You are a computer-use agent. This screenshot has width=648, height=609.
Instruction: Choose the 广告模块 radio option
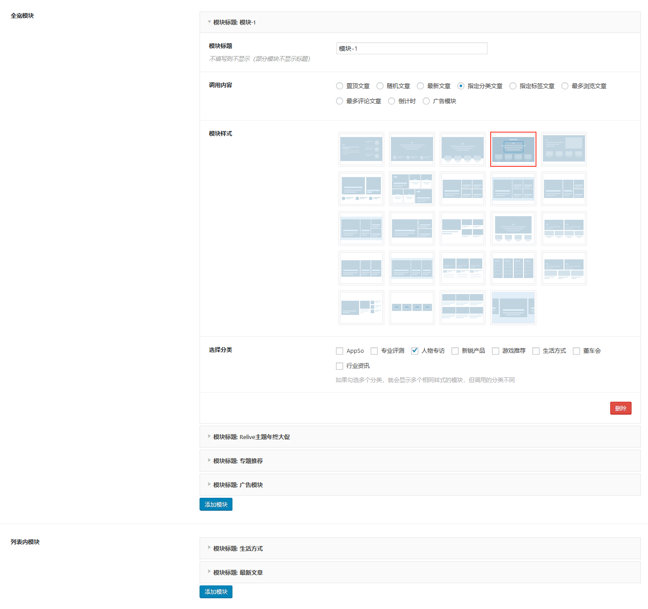coord(426,101)
